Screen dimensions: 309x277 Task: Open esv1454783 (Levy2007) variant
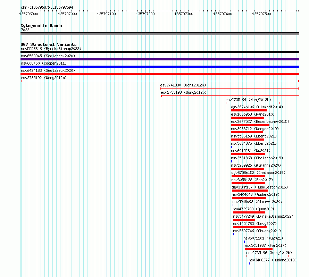point(255,224)
